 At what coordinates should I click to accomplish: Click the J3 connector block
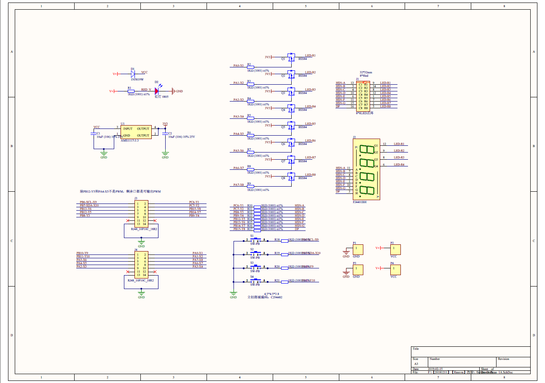(x=141, y=214)
